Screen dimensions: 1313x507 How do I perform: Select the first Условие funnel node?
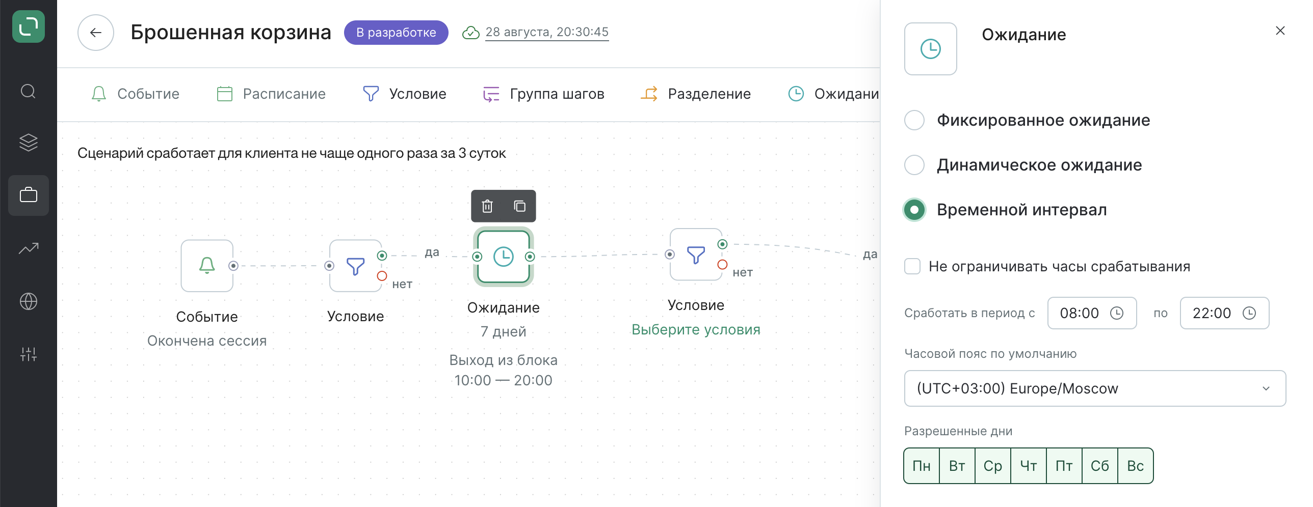click(x=355, y=266)
